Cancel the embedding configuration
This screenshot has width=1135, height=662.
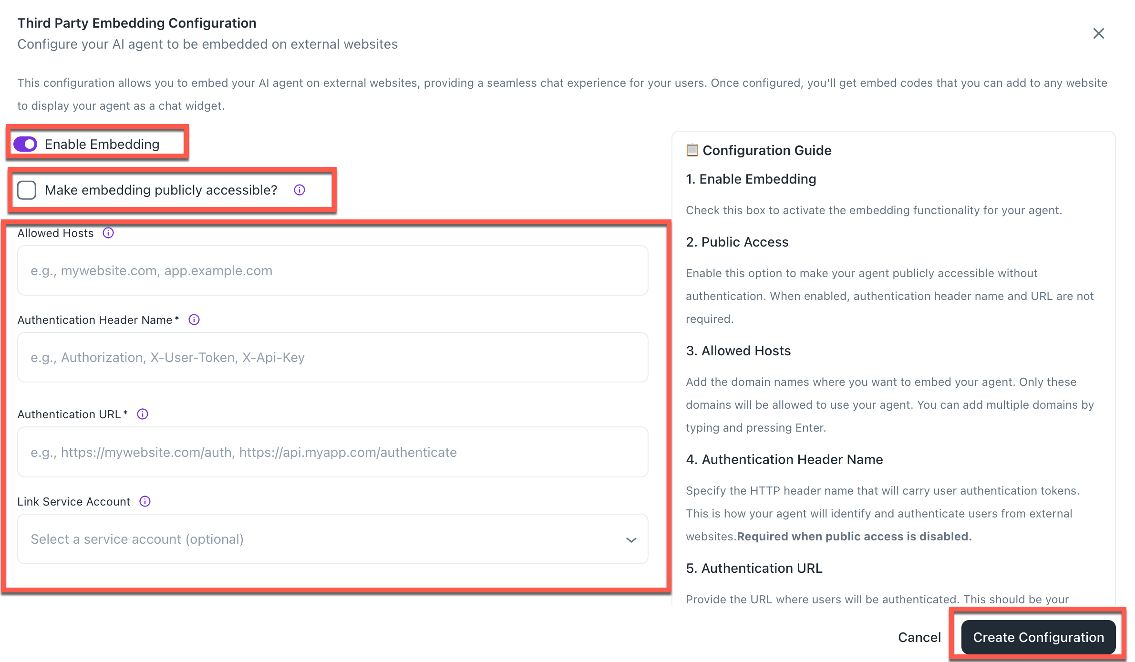[x=919, y=637]
